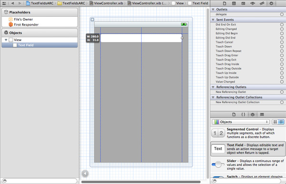The width and height of the screenshot is (286, 184).
Task: Click TextFieldsARC folder breadcrumb
Action: (71, 3)
